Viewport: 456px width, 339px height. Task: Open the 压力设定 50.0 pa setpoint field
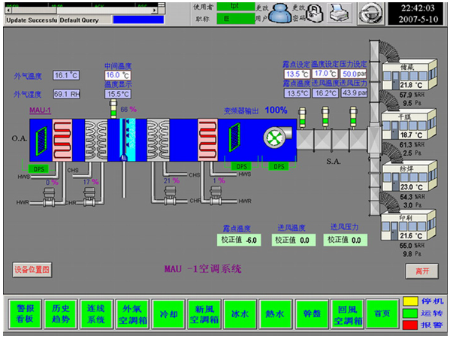click(x=352, y=74)
